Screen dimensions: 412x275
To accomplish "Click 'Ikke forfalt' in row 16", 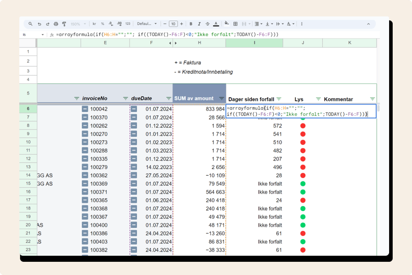I will [x=270, y=192].
